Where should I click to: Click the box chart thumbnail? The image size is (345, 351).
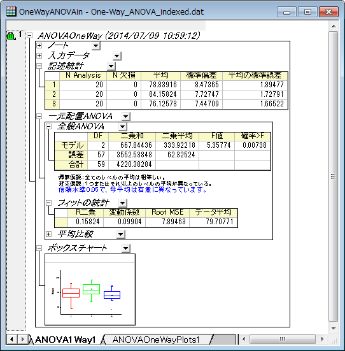tap(90, 289)
